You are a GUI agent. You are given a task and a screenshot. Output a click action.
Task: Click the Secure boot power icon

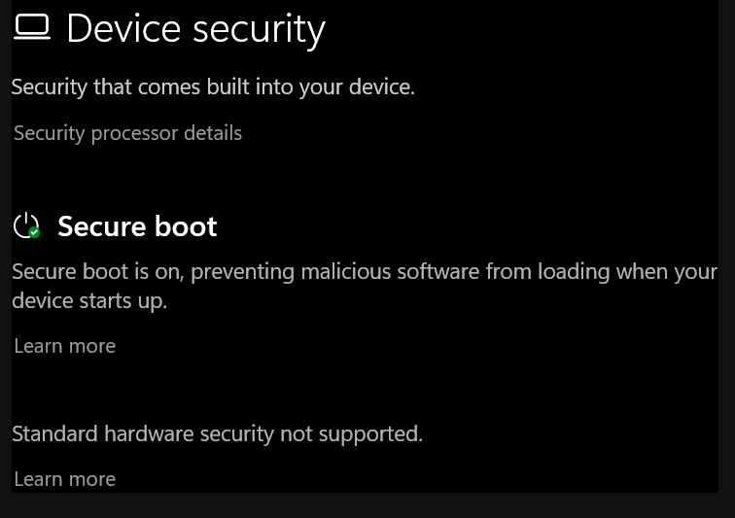26,225
